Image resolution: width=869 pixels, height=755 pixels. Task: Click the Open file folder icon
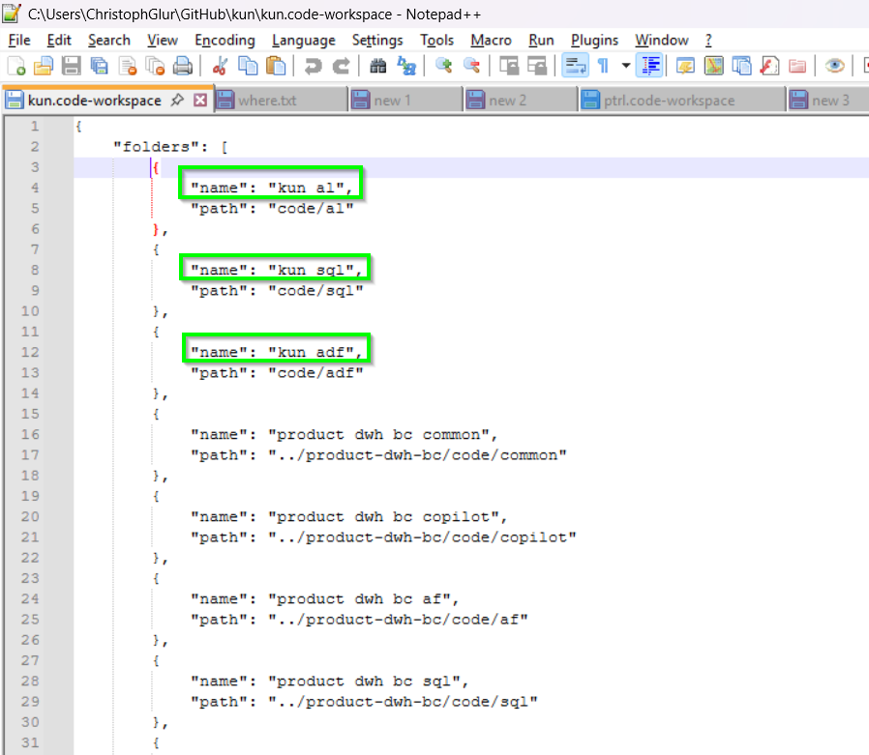pyautogui.click(x=44, y=66)
